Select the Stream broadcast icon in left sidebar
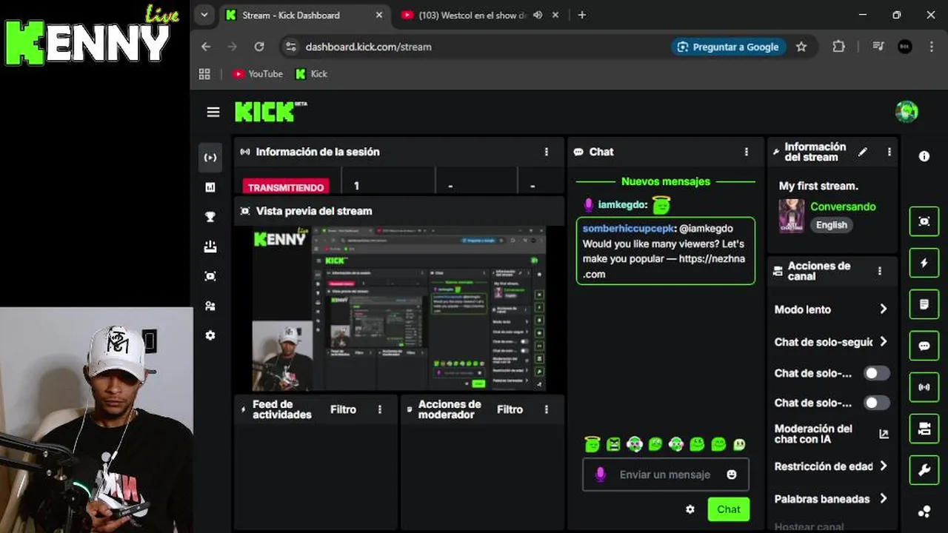The width and height of the screenshot is (948, 533). (210, 158)
